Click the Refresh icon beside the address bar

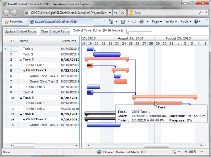116,13
